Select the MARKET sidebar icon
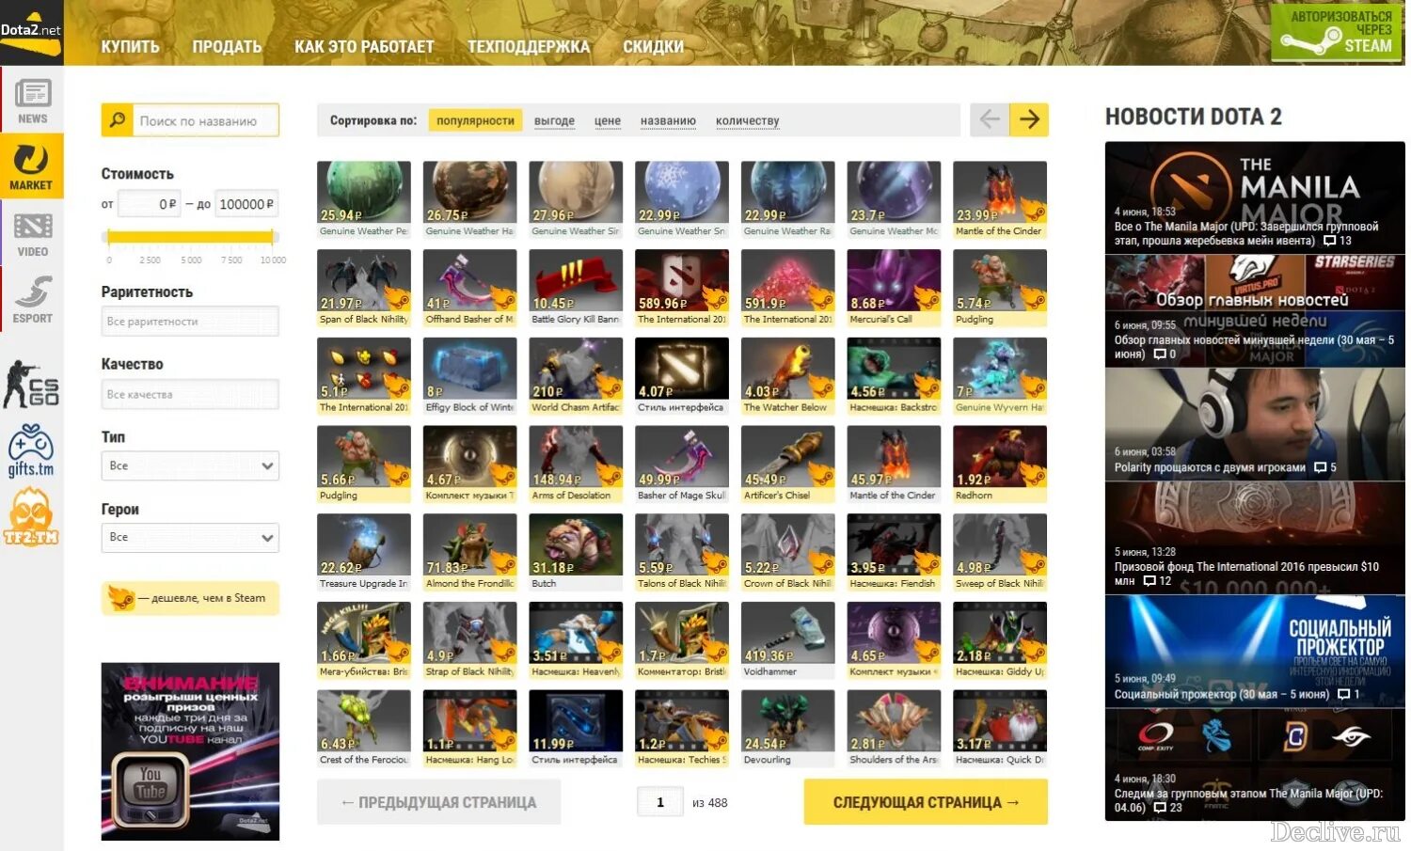 tap(32, 166)
